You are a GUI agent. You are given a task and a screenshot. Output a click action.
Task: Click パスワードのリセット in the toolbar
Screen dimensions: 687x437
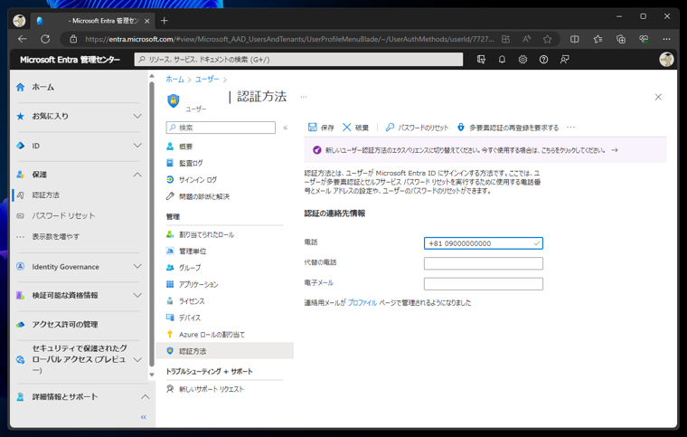point(417,128)
